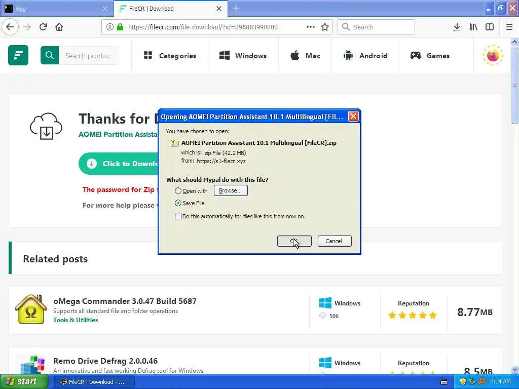Open the browser hamburger menu
Image resolution: width=519 pixels, height=389 pixels.
509,27
